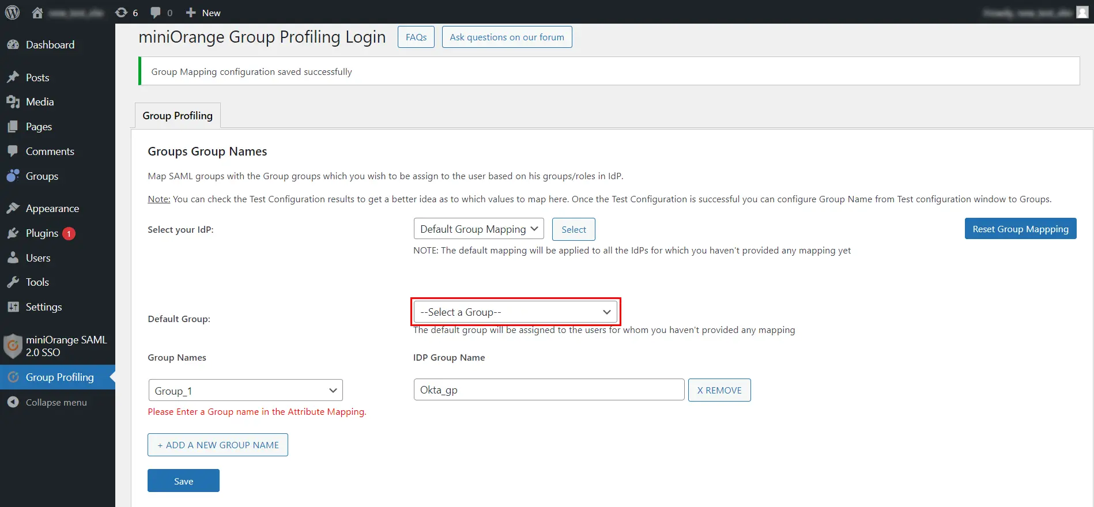Click the success notice text
This screenshot has width=1094, height=507.
tap(251, 71)
